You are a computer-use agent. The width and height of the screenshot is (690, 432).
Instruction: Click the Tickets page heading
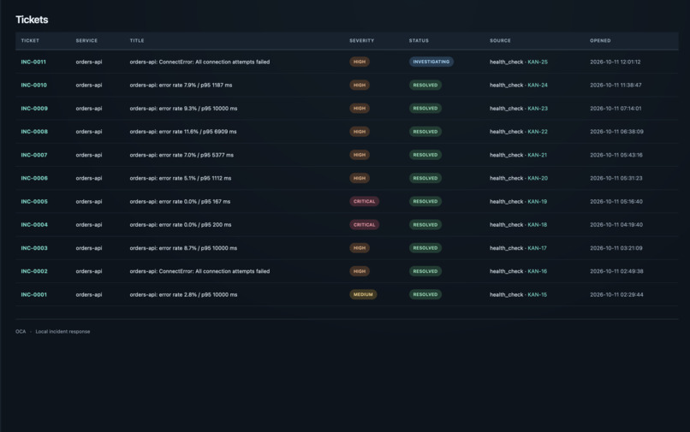click(x=33, y=20)
